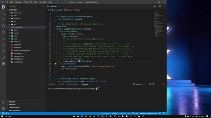Click the run/debug icon in editor title
The height and width of the screenshot is (118, 211).
[155, 6]
